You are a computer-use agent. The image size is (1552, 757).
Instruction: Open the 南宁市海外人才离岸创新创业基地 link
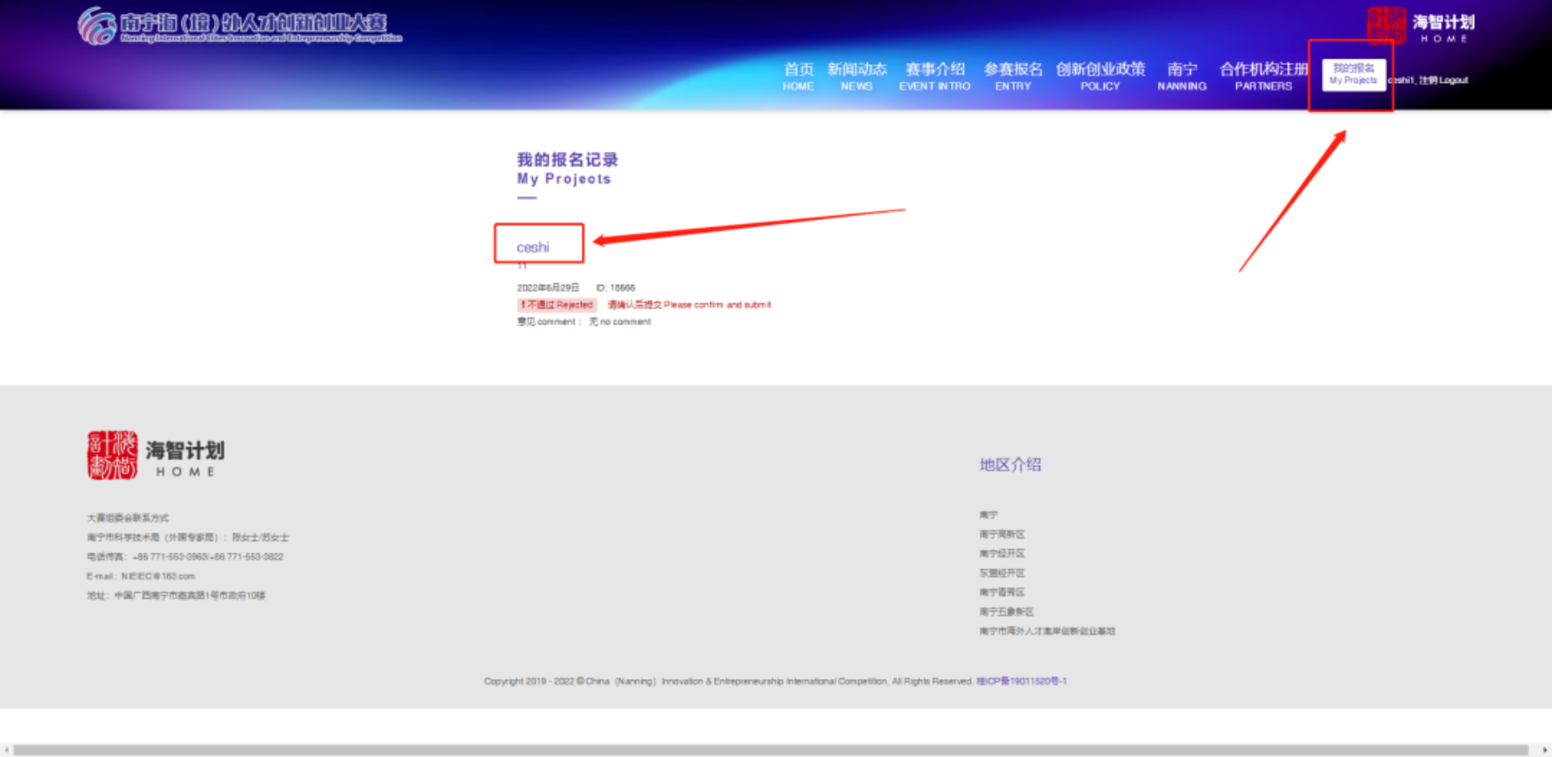coord(1047,631)
